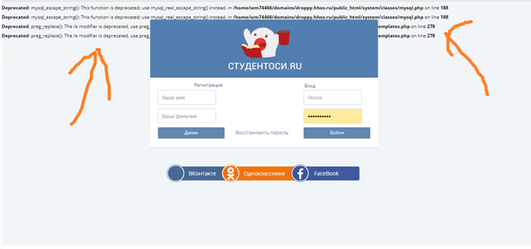Focus the filled password field
Screen dimensions: 531x249
click(333, 116)
